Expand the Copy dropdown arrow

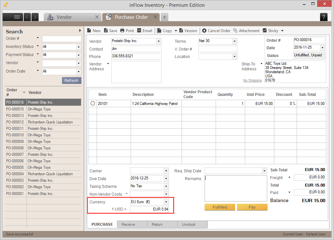pos(176,31)
